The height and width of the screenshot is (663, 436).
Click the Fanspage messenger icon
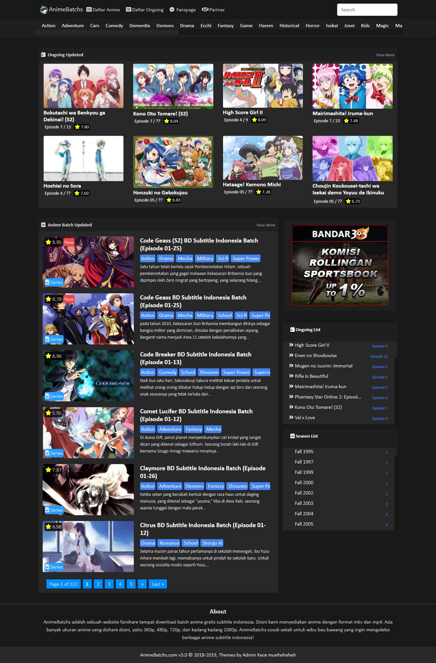[172, 10]
